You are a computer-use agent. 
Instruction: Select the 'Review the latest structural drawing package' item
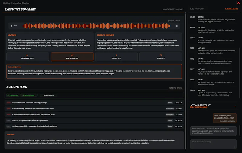[x=94, y=103]
